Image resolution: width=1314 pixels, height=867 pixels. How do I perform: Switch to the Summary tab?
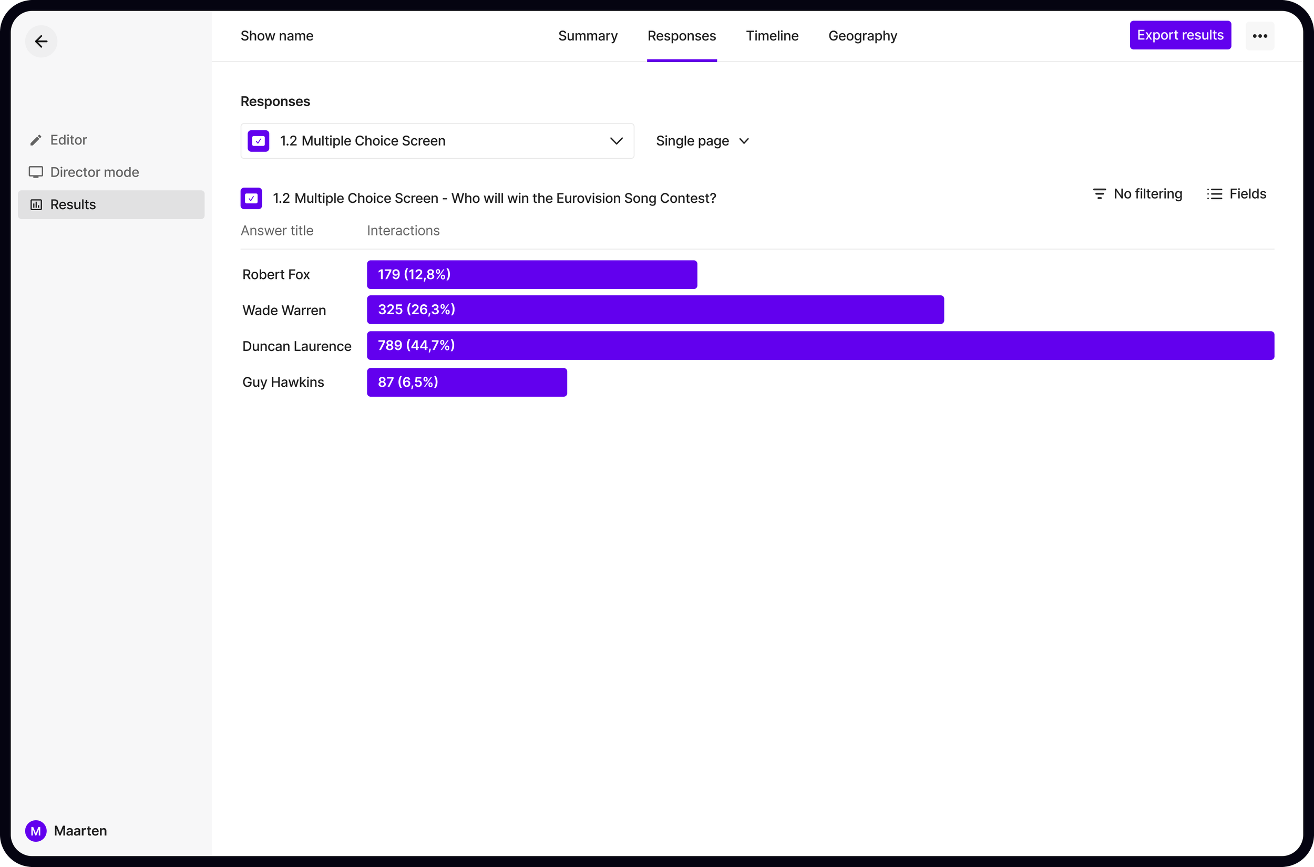[587, 36]
